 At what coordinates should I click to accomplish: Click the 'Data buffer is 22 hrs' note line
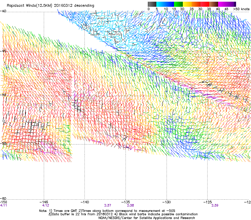tap(123, 214)
